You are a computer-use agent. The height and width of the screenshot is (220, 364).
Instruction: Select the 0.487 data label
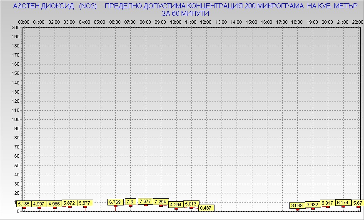pyautogui.click(x=207, y=208)
